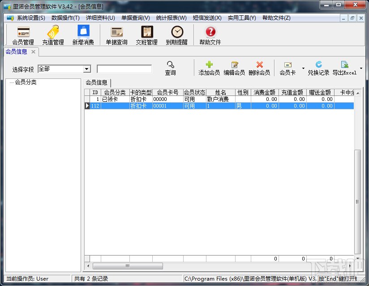Viewport: 369px width, 286px height.
Task: Click 散户消费 name cell
Action: coord(221,99)
